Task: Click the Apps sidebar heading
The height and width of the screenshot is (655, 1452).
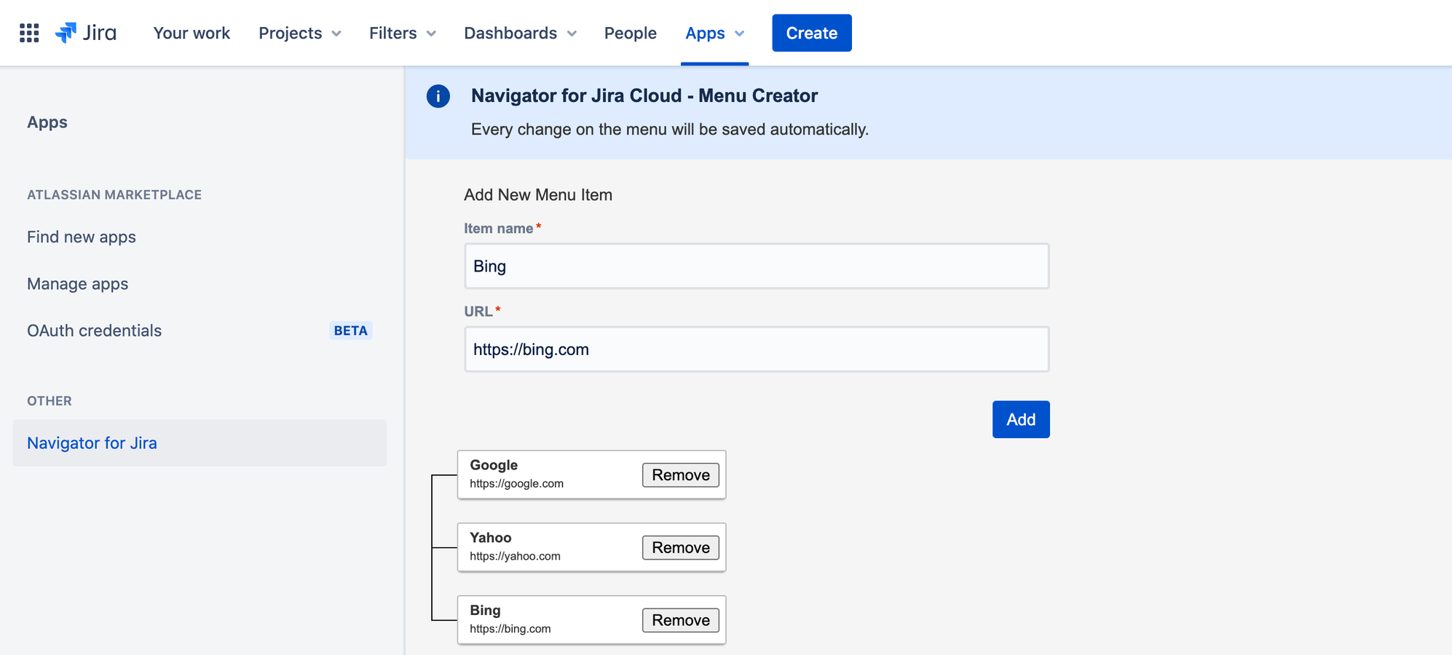Action: pos(47,122)
